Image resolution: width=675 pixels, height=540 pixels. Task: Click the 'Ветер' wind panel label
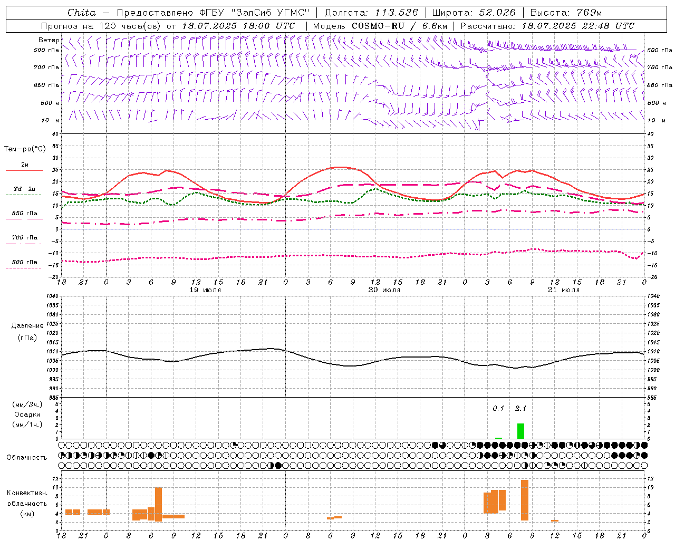pyautogui.click(x=49, y=40)
